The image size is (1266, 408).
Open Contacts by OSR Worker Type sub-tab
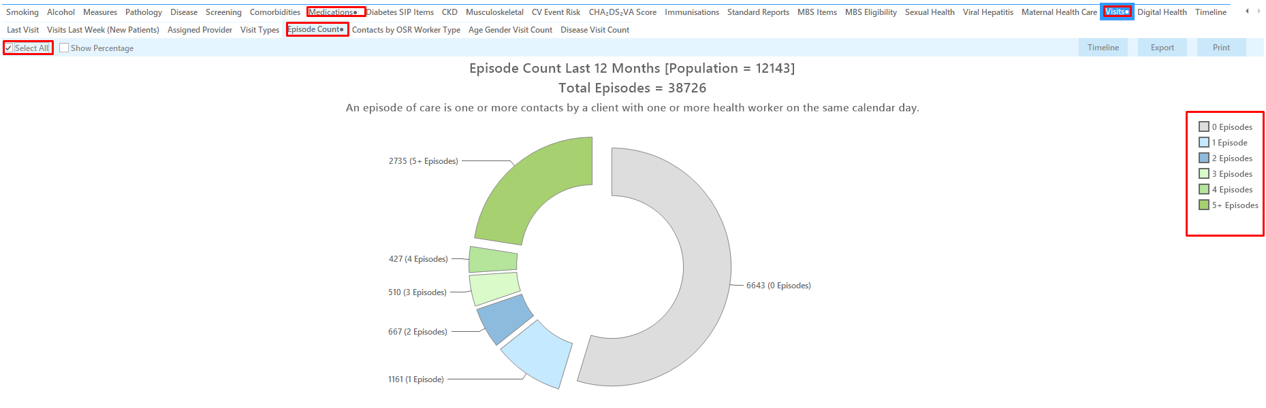(x=406, y=30)
